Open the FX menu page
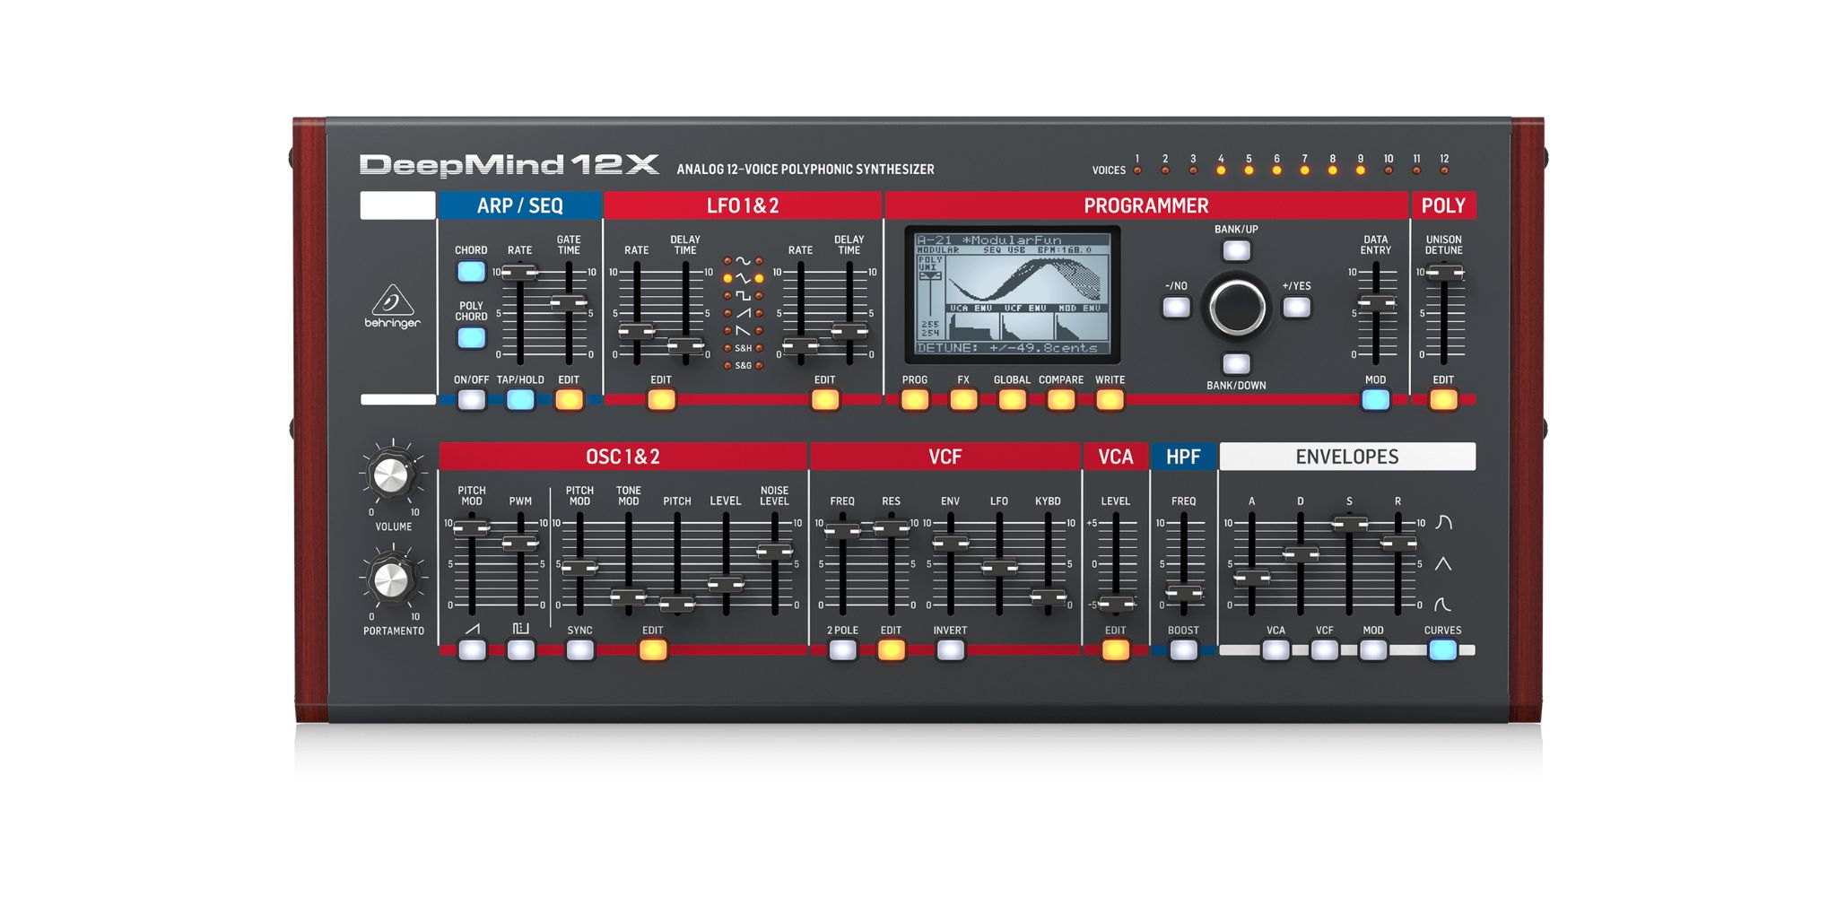The image size is (1837, 897). pos(963,400)
